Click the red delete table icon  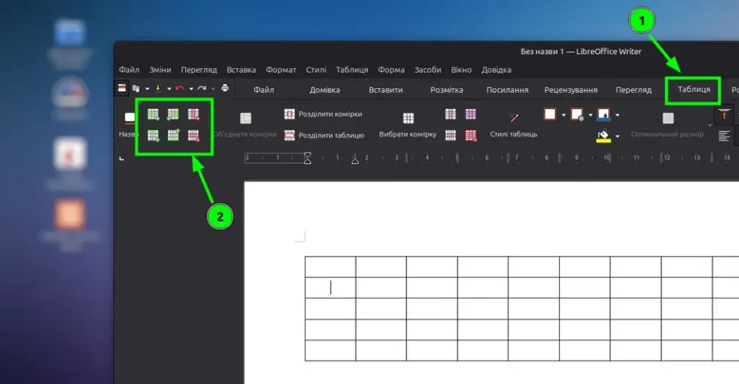[x=471, y=135]
